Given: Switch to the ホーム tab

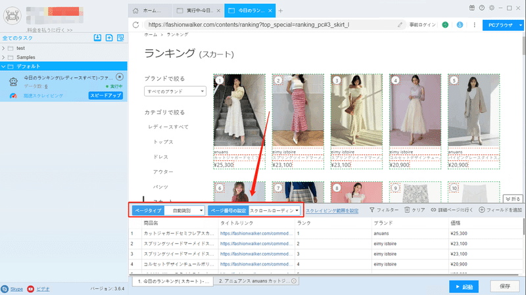Looking at the screenshot, I should click(151, 11).
